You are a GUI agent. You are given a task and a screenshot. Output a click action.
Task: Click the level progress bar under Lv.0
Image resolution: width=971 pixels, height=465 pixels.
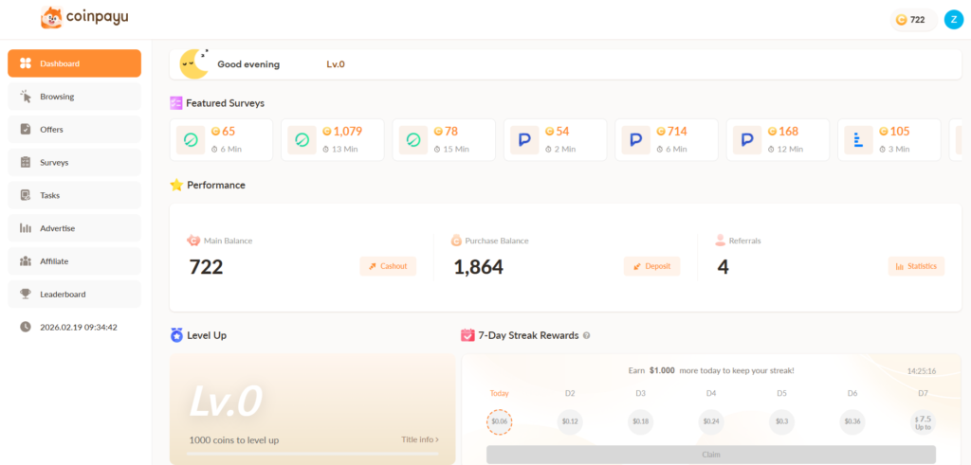pos(312,454)
